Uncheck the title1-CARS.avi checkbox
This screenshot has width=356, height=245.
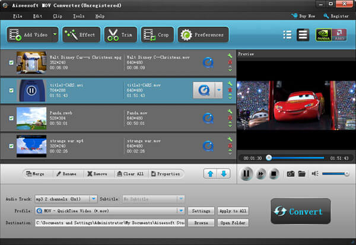pos(11,90)
